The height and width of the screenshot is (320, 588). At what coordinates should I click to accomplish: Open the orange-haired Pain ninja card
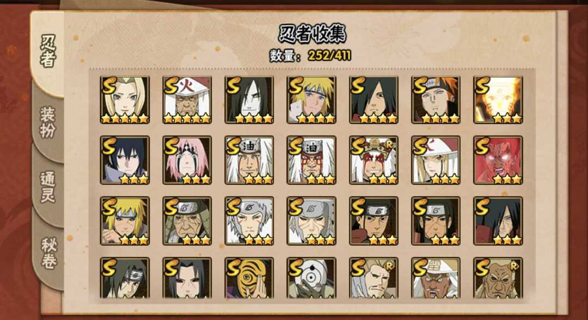[436, 100]
